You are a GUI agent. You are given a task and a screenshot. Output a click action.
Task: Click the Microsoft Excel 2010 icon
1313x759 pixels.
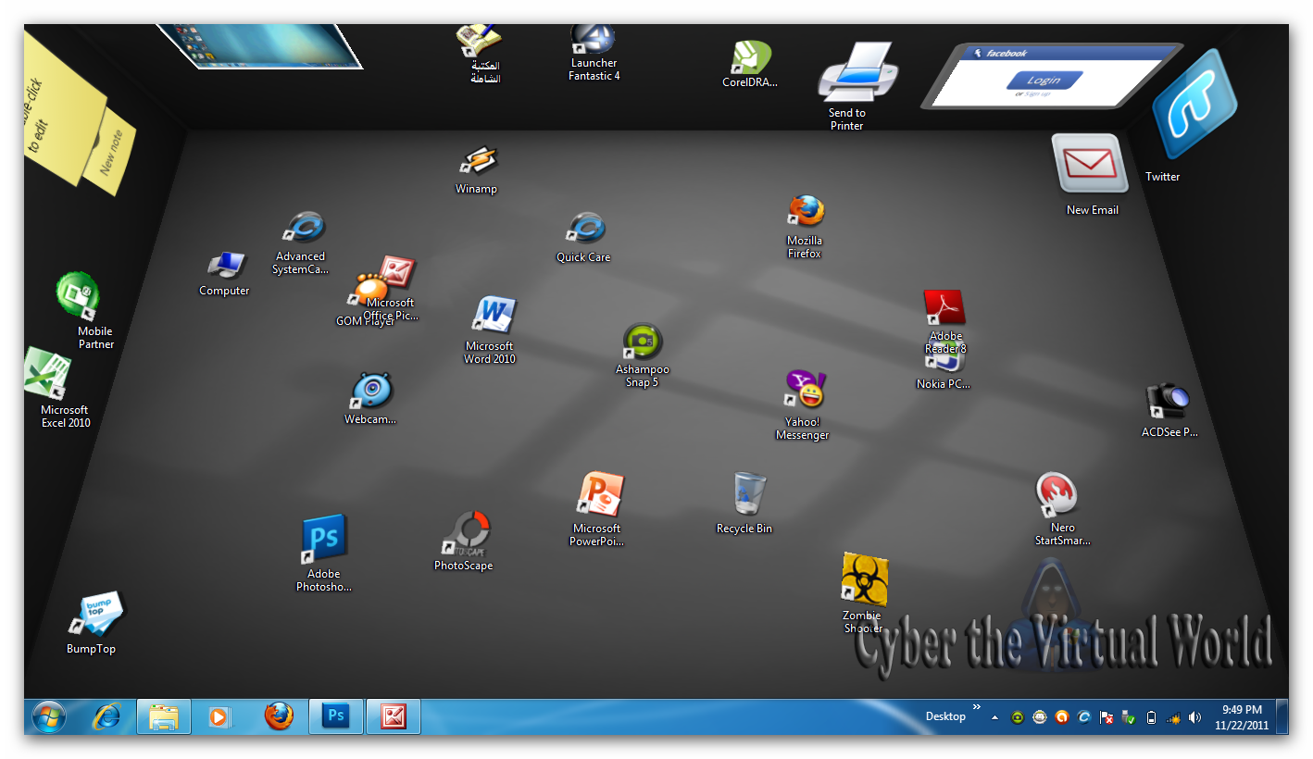(48, 373)
